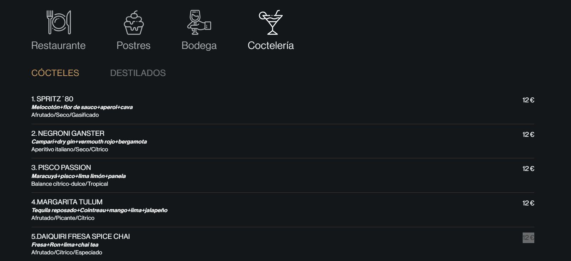Click the 12 € price of Spritz '80
The image size is (571, 261).
(528, 100)
